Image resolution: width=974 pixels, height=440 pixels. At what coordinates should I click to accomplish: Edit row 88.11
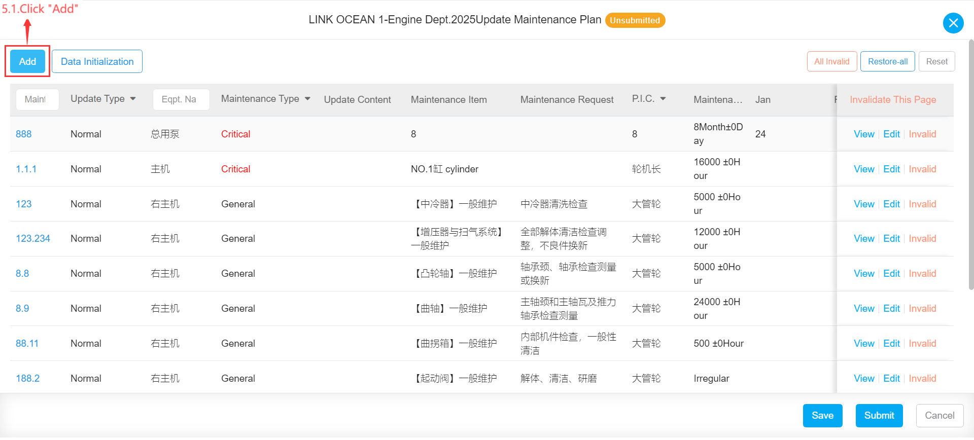[x=891, y=344]
